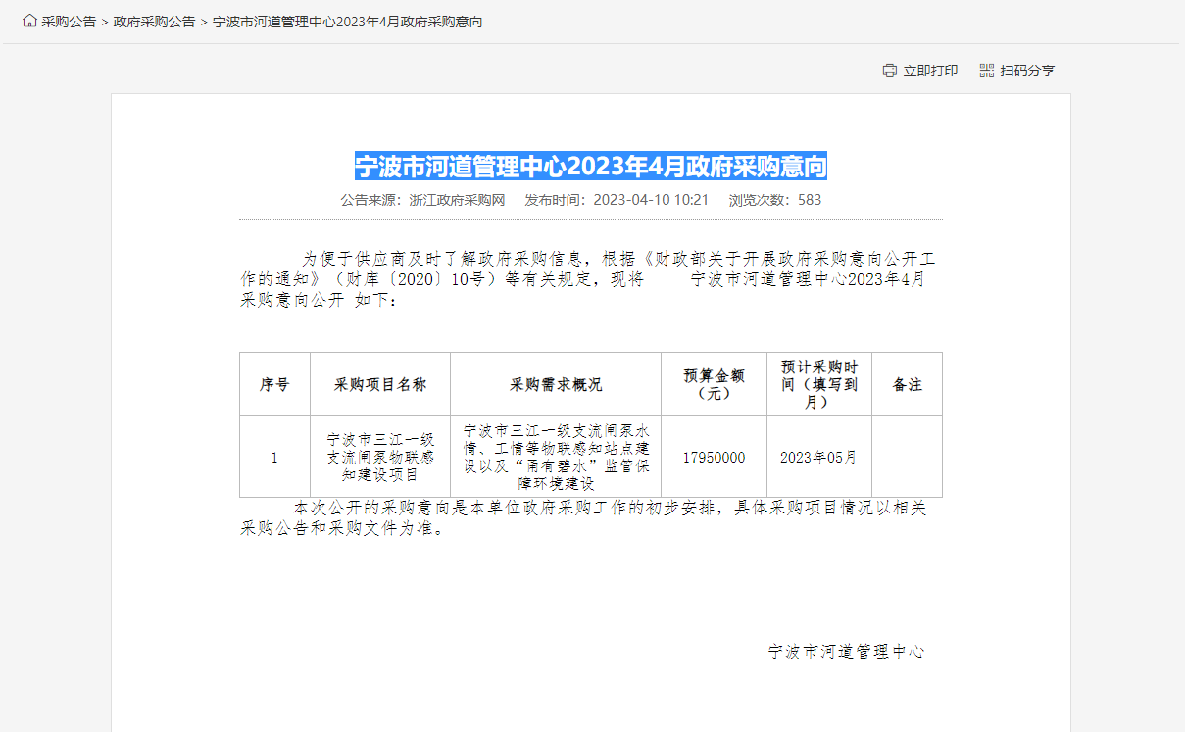Click the source 浙江政府采购网
The height and width of the screenshot is (732, 1185).
(x=457, y=200)
